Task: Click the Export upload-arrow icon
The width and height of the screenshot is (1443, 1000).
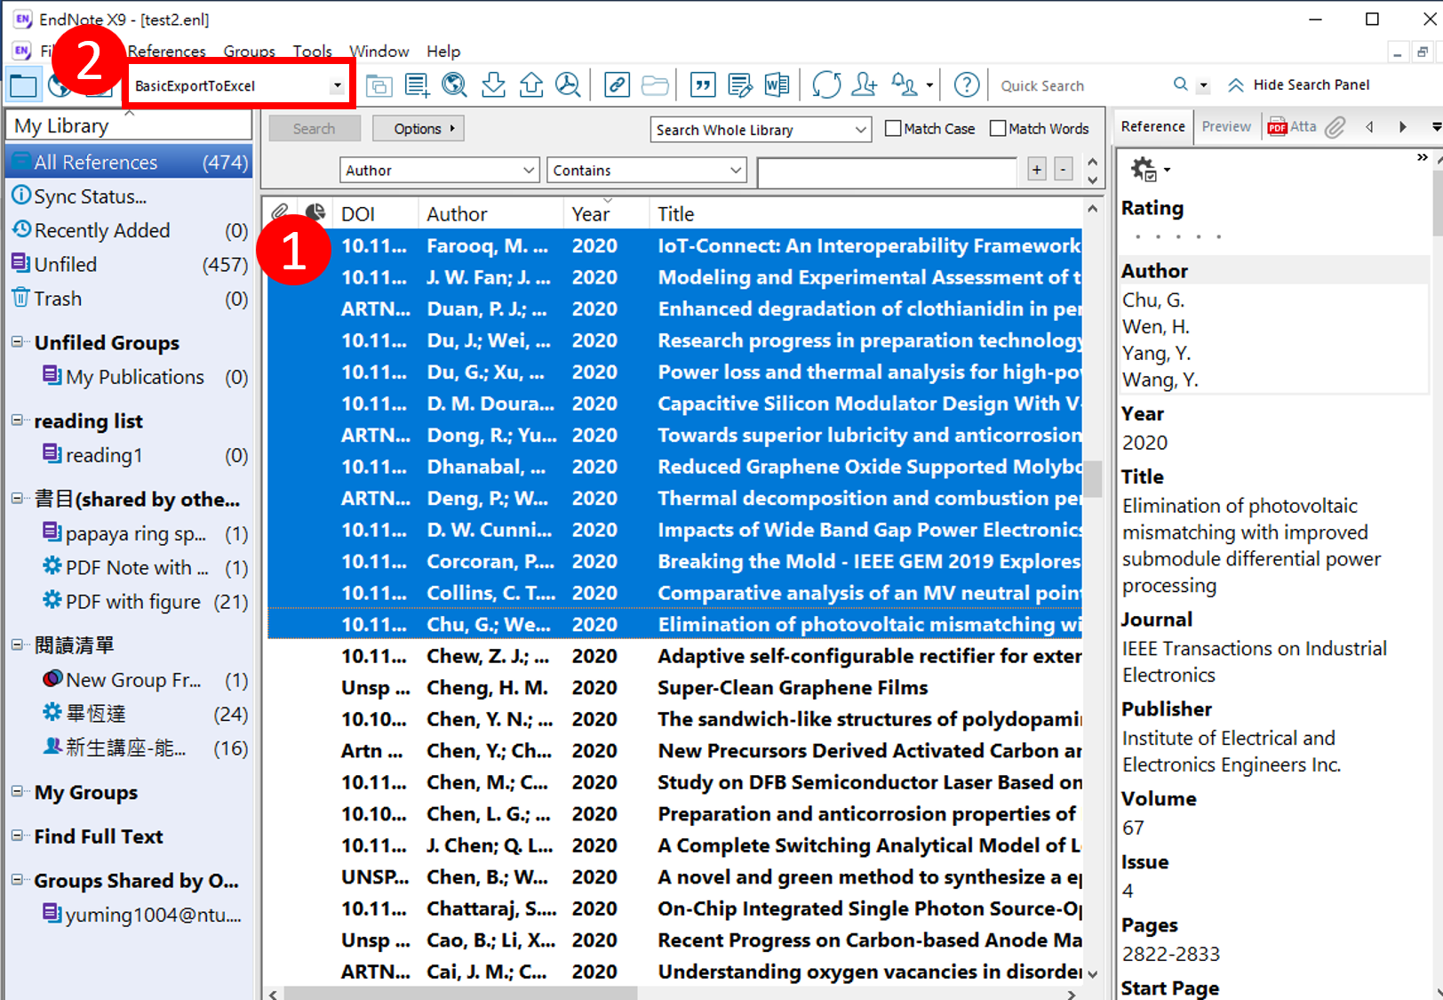Action: pos(530,85)
